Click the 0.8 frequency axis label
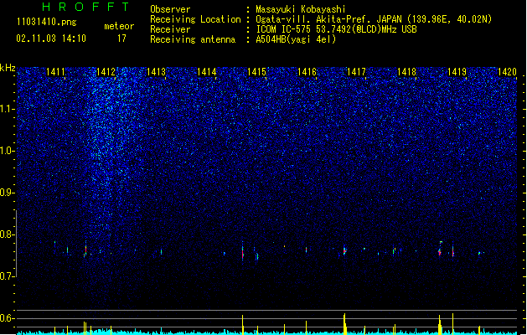527x335 pixels. 8,234
